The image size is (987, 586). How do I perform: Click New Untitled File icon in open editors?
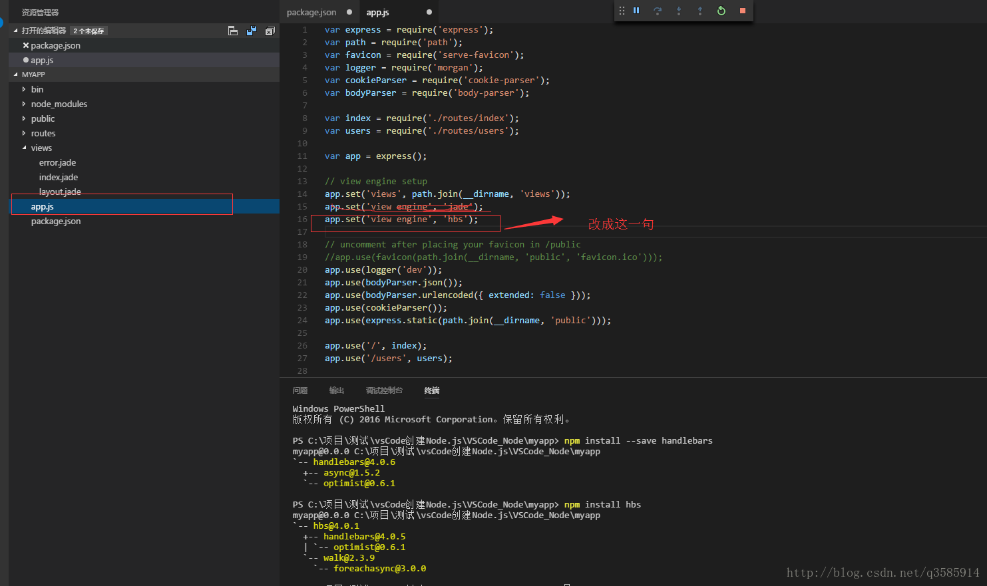[x=233, y=31]
